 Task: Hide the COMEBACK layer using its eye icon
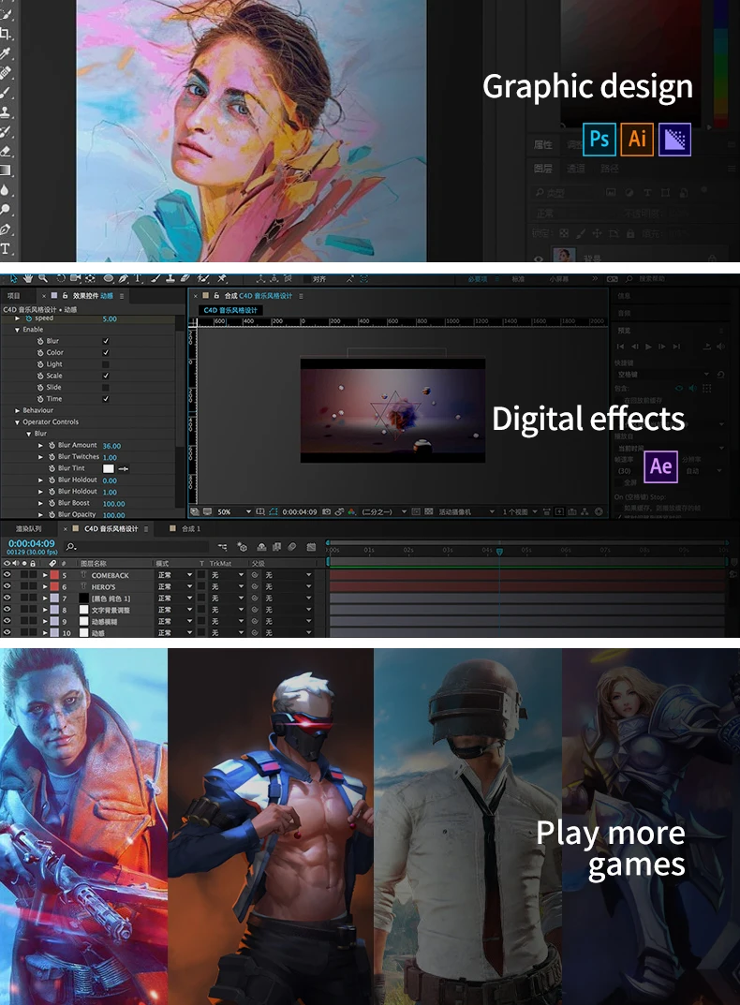(x=7, y=575)
